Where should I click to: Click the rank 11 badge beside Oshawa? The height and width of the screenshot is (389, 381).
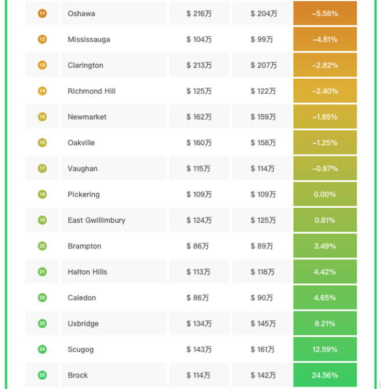[42, 13]
